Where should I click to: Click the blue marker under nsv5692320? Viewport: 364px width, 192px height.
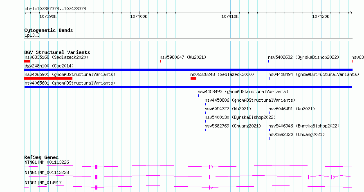point(269,138)
